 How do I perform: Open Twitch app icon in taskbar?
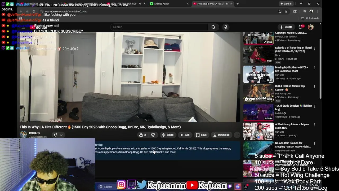point(230,186)
